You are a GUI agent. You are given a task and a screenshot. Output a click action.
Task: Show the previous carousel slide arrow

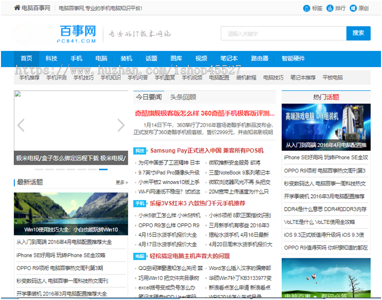tap(21, 125)
